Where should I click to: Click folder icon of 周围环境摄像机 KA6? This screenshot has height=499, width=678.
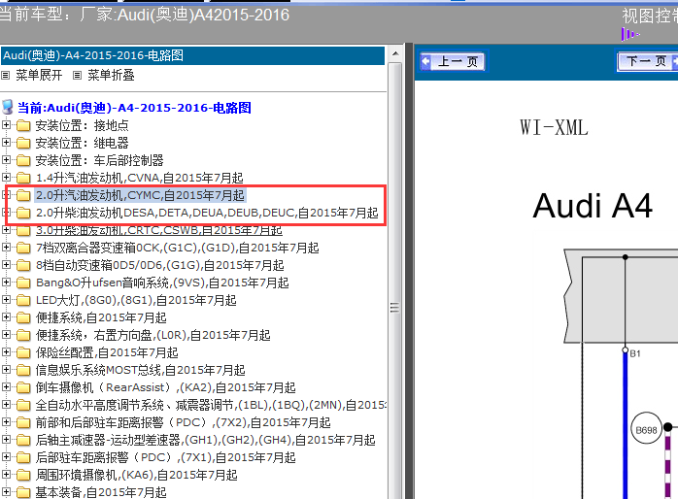coord(23,476)
